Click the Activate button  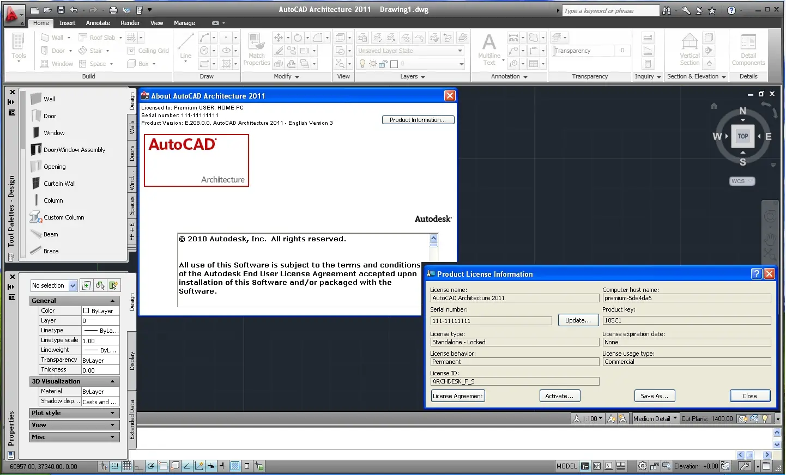coord(560,396)
